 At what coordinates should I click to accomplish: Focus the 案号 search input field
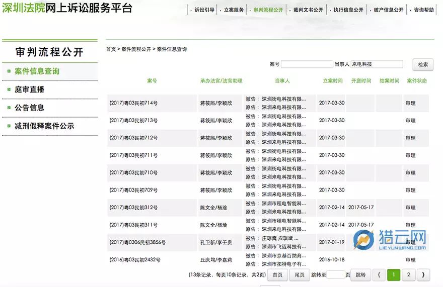click(x=307, y=64)
